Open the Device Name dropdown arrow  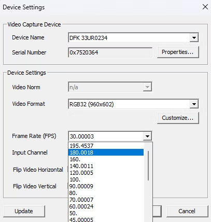194,37
